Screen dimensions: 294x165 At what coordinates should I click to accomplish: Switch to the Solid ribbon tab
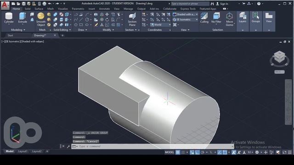[x=28, y=9]
